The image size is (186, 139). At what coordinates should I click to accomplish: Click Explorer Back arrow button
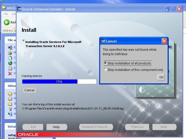[x=7, y=22]
